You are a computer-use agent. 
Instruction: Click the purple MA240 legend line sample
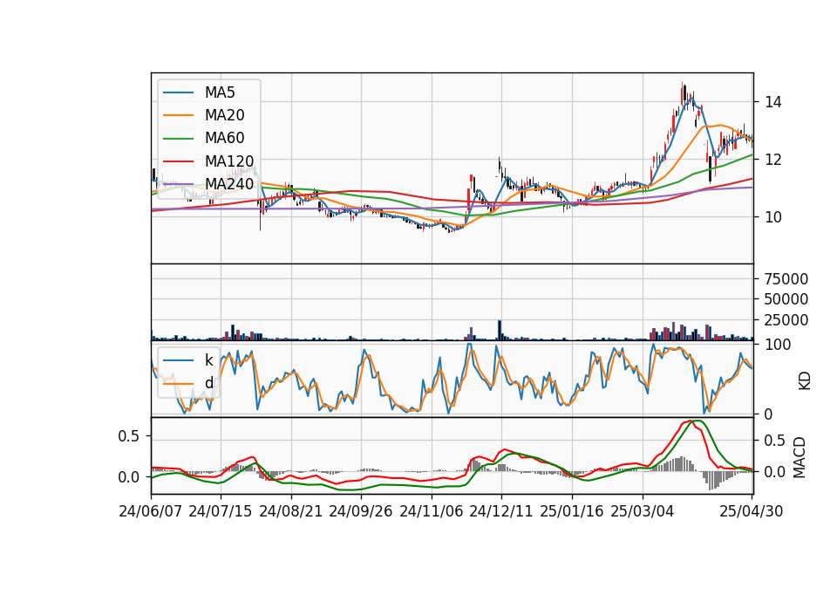pos(178,184)
